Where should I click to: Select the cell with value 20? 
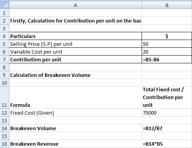[x=167, y=52]
